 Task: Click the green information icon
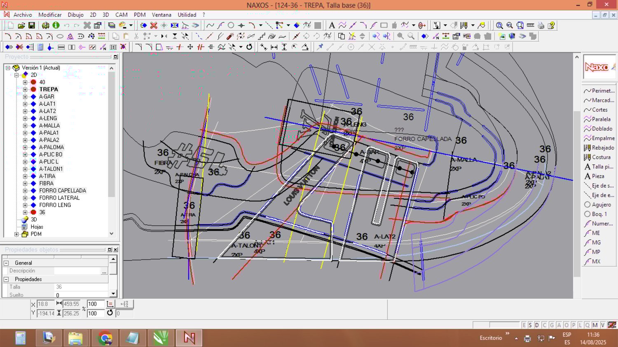(x=56, y=26)
